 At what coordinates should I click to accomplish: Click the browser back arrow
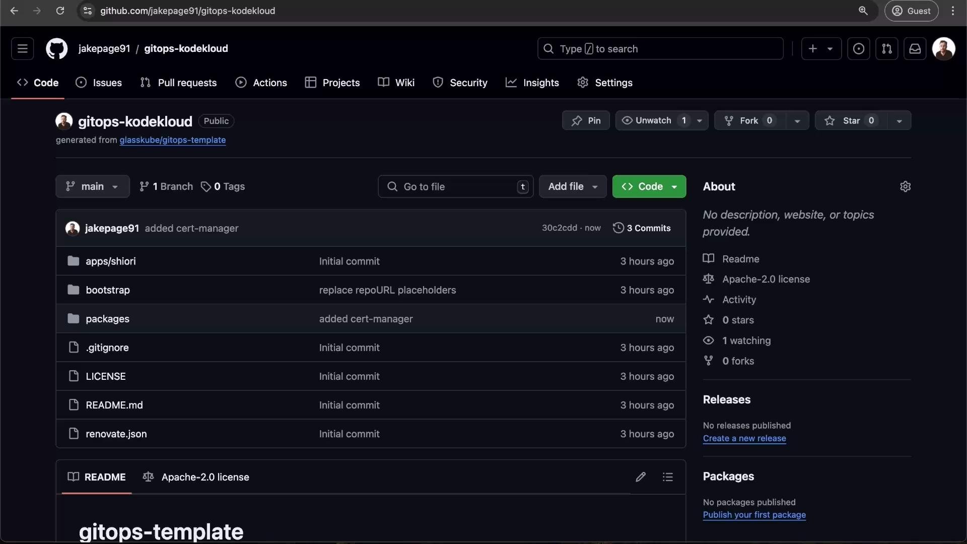tap(14, 11)
